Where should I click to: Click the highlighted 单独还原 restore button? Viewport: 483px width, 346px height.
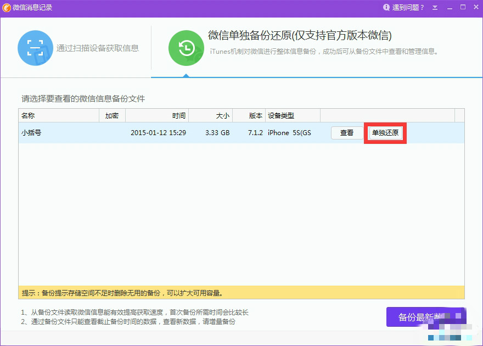click(385, 132)
